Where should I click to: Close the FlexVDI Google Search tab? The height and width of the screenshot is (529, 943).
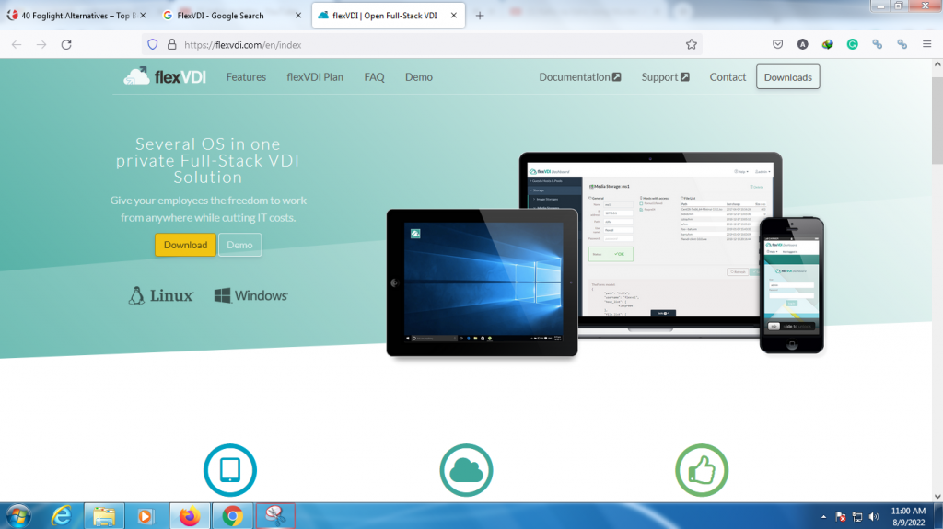(x=298, y=16)
